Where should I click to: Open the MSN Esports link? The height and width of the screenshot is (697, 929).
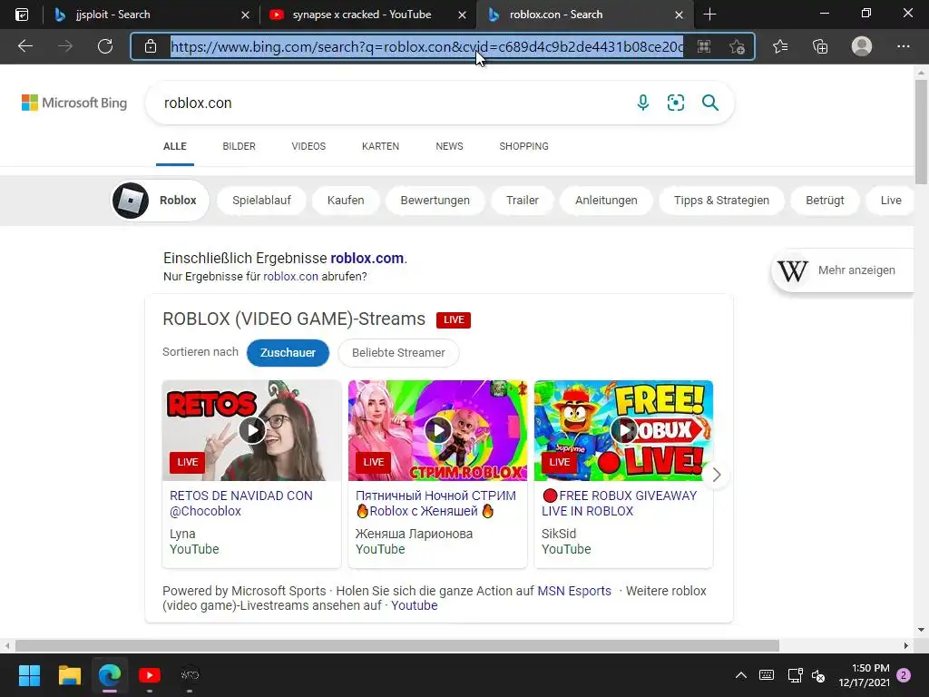(574, 591)
